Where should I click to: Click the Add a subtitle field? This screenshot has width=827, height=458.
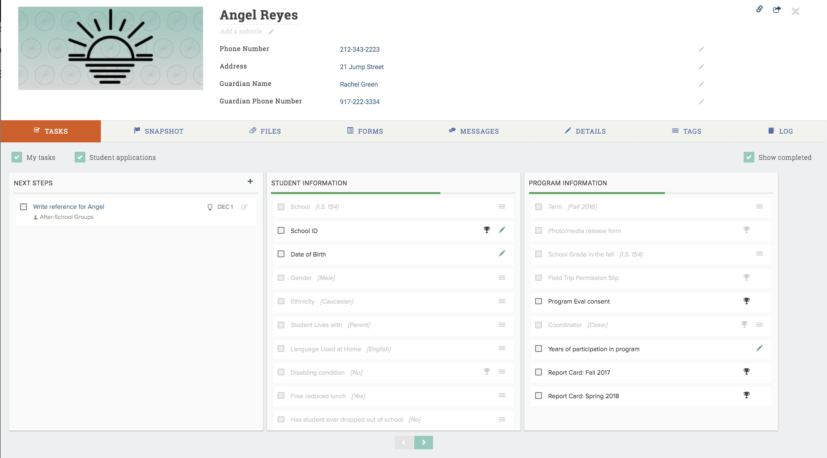tap(241, 32)
